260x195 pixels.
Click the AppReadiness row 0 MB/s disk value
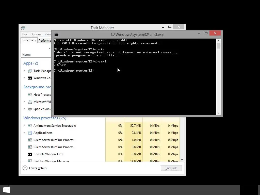[155, 133]
